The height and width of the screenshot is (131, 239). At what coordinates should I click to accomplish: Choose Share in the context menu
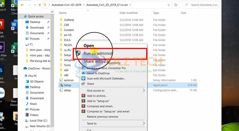tap(90, 84)
